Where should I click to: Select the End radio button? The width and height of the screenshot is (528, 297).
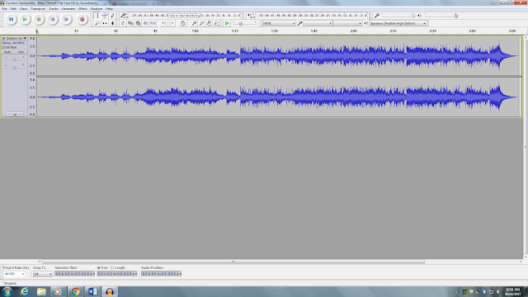click(99, 267)
